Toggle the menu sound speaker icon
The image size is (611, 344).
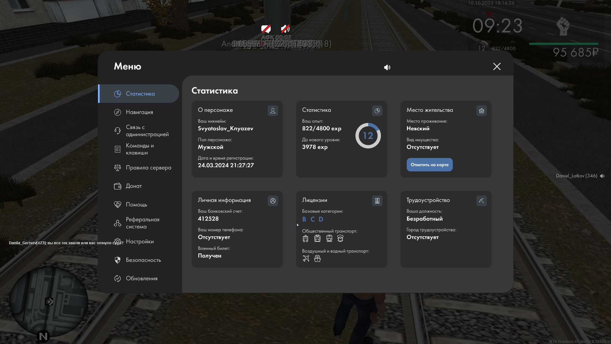[387, 67]
